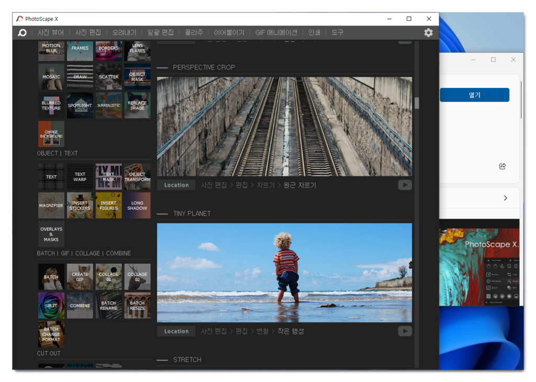The height and width of the screenshot is (382, 536).
Task: Open the Borders feature tile
Action: pos(109,51)
